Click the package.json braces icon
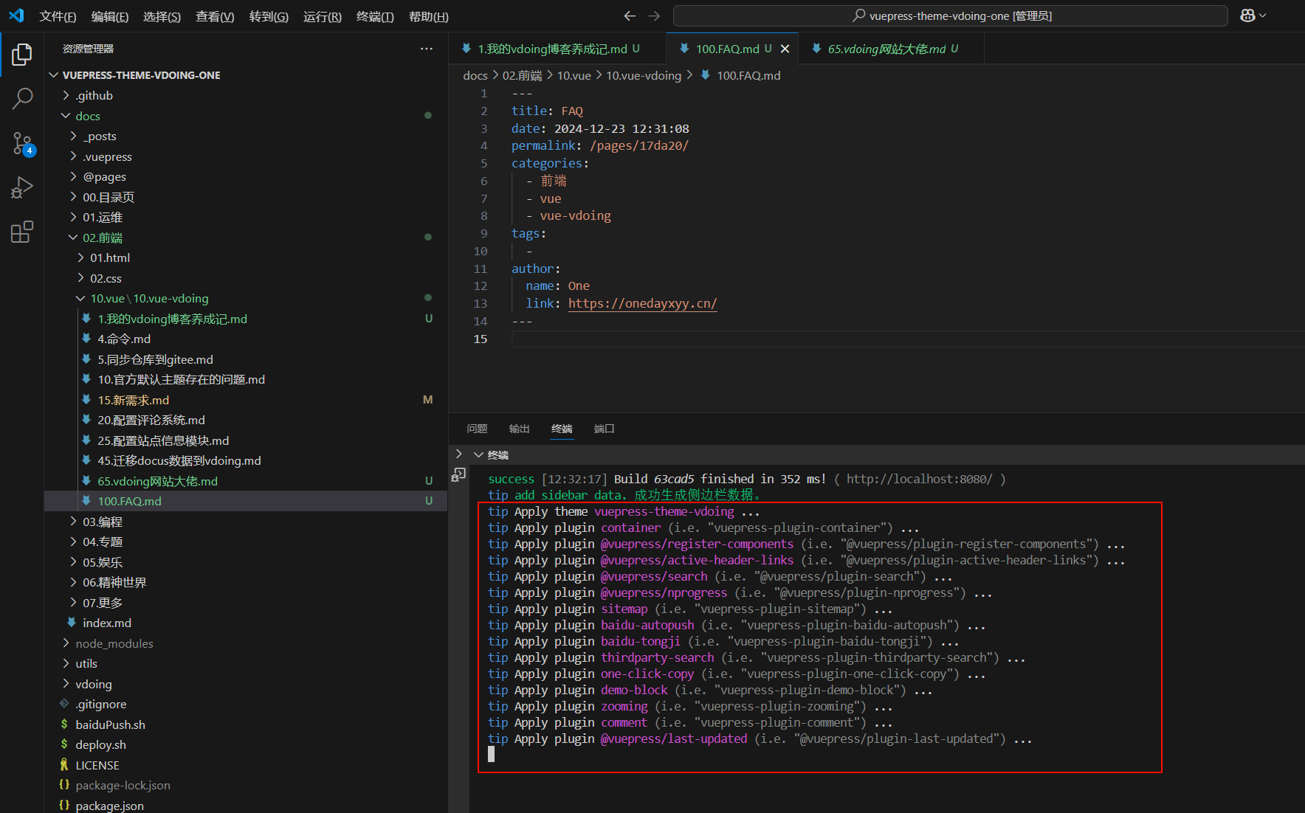1305x813 pixels. [64, 806]
